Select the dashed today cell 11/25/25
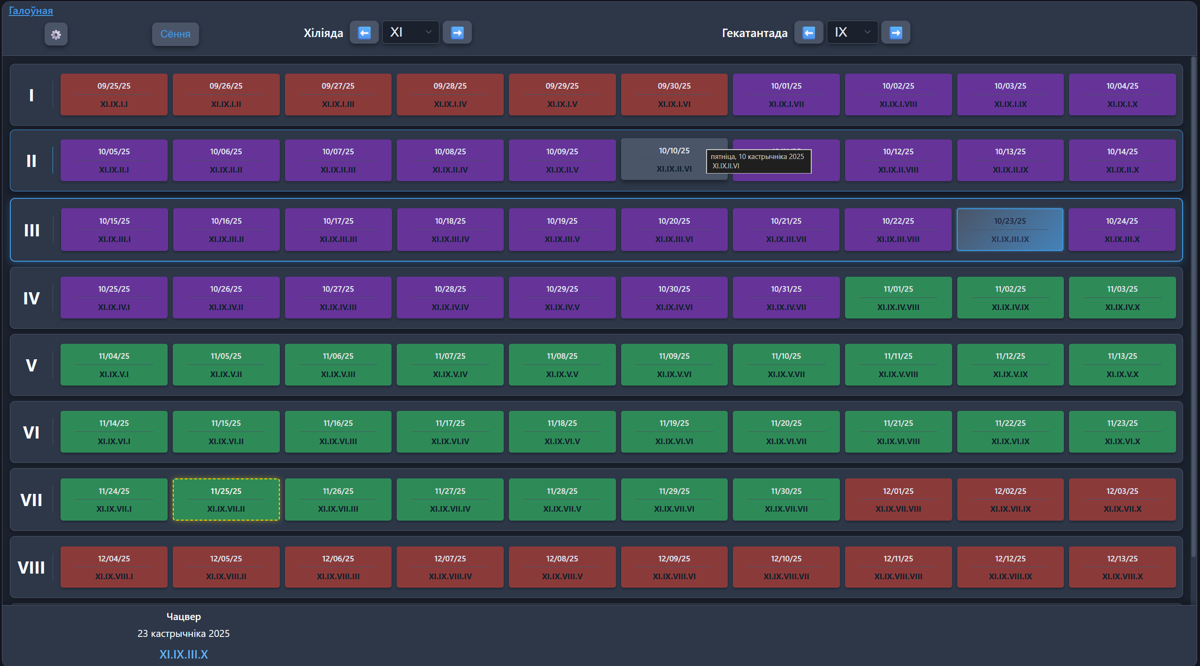The height and width of the screenshot is (666, 1200). [226, 499]
